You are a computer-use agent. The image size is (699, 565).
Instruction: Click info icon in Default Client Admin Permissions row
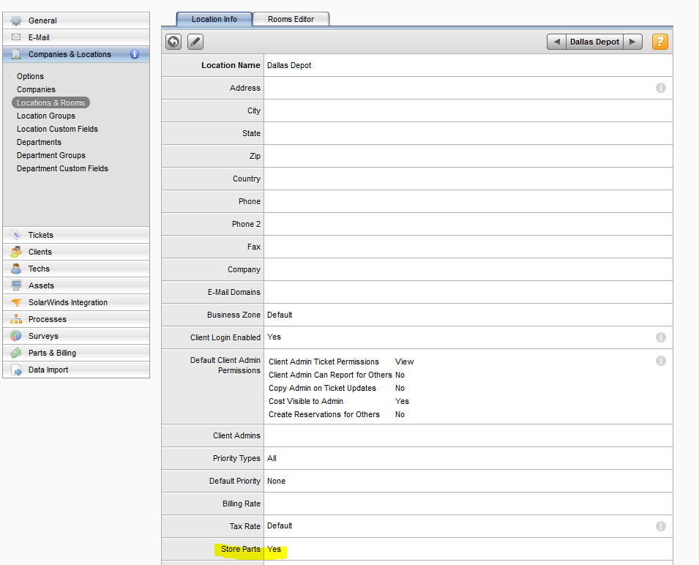(x=661, y=361)
